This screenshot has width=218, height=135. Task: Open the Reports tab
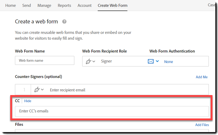[x=64, y=5]
